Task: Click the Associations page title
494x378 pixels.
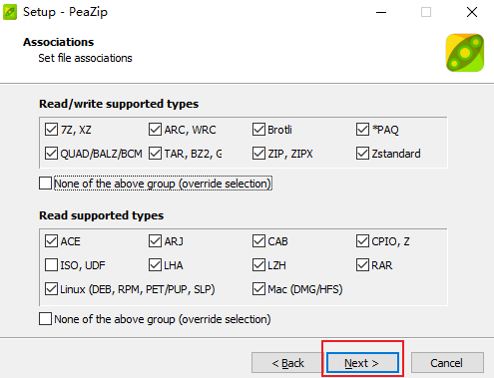Action: [59, 42]
